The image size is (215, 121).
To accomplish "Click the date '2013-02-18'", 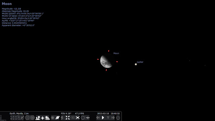I will pos(103,114).
